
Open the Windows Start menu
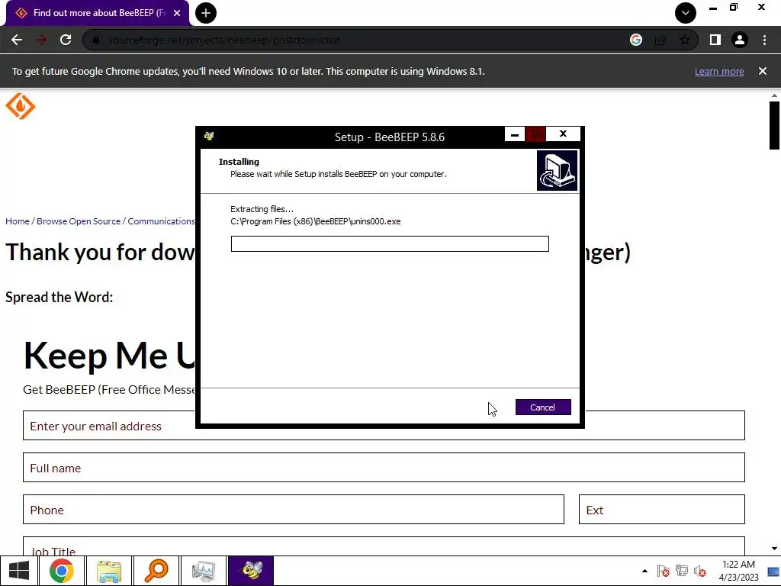[x=19, y=571]
